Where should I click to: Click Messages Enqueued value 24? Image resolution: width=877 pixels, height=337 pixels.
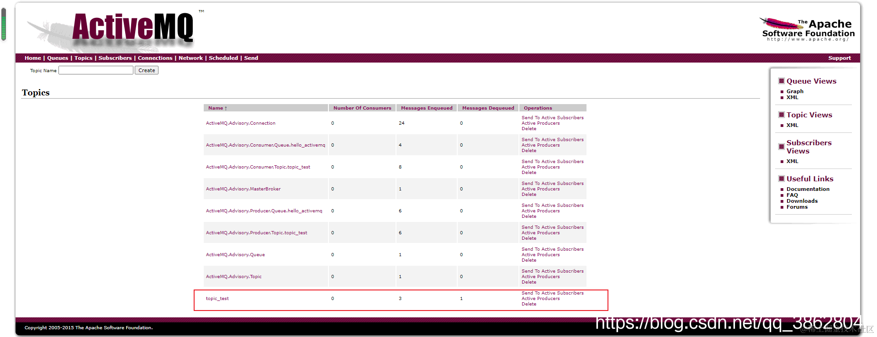(x=402, y=123)
